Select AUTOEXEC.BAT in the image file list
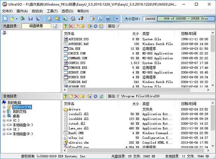Image resolution: width=216 pixels, height=159 pixels. [x=78, y=44]
